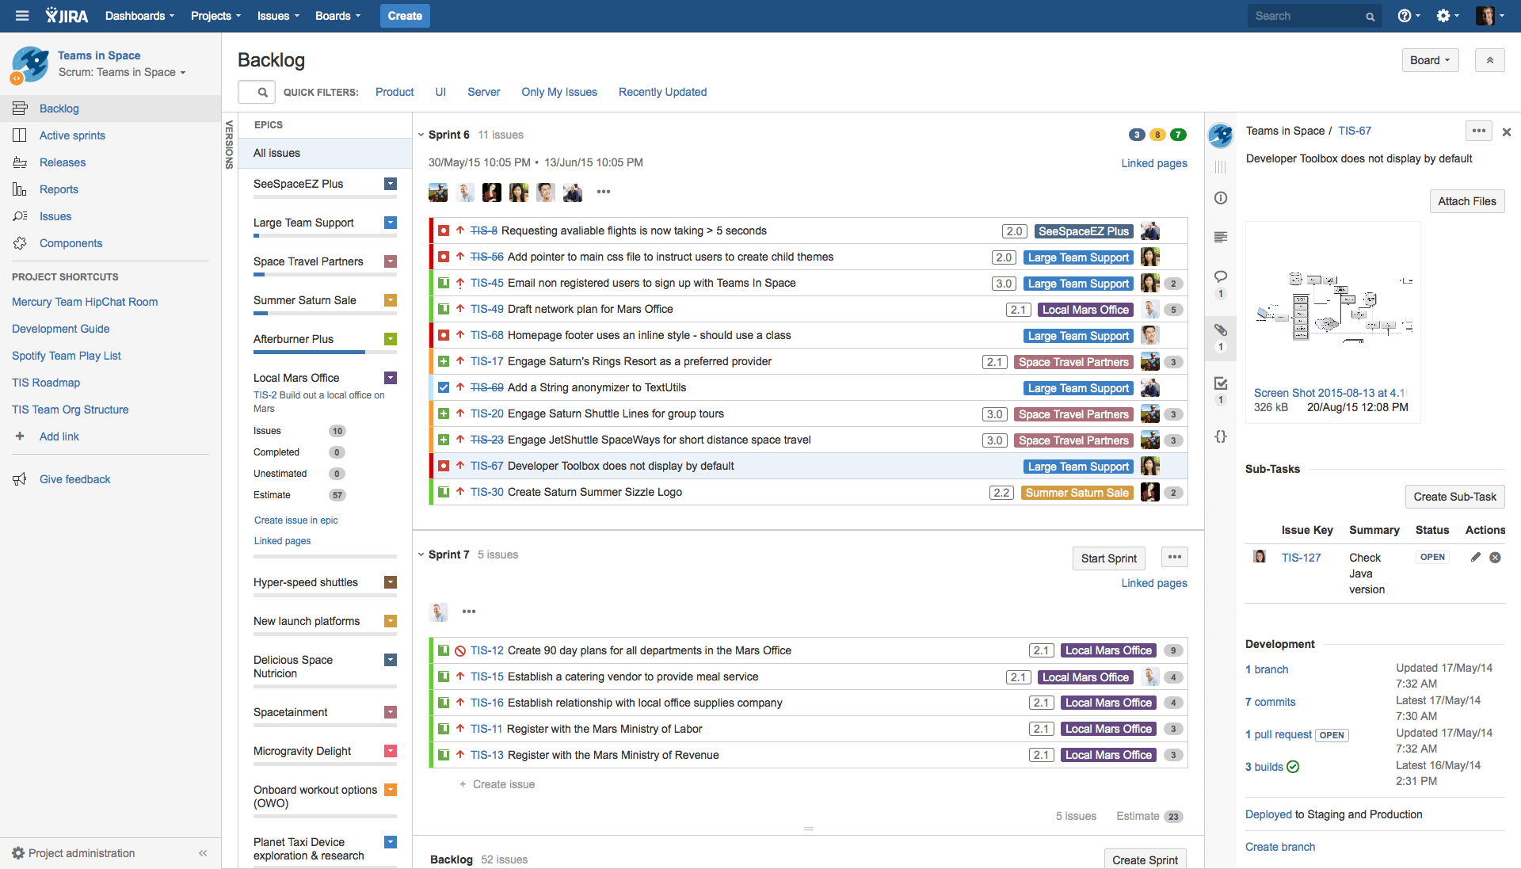Click the Components sidebar navigation icon
The image size is (1521, 869).
(19, 243)
